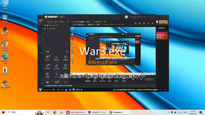Screen dimensions: 205x115
Task: Click the crown icon in bottom status bar
Action: [x=66, y=90]
